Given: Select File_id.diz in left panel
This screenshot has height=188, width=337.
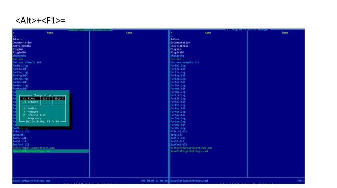Looking at the screenshot, I should coord(21,132).
